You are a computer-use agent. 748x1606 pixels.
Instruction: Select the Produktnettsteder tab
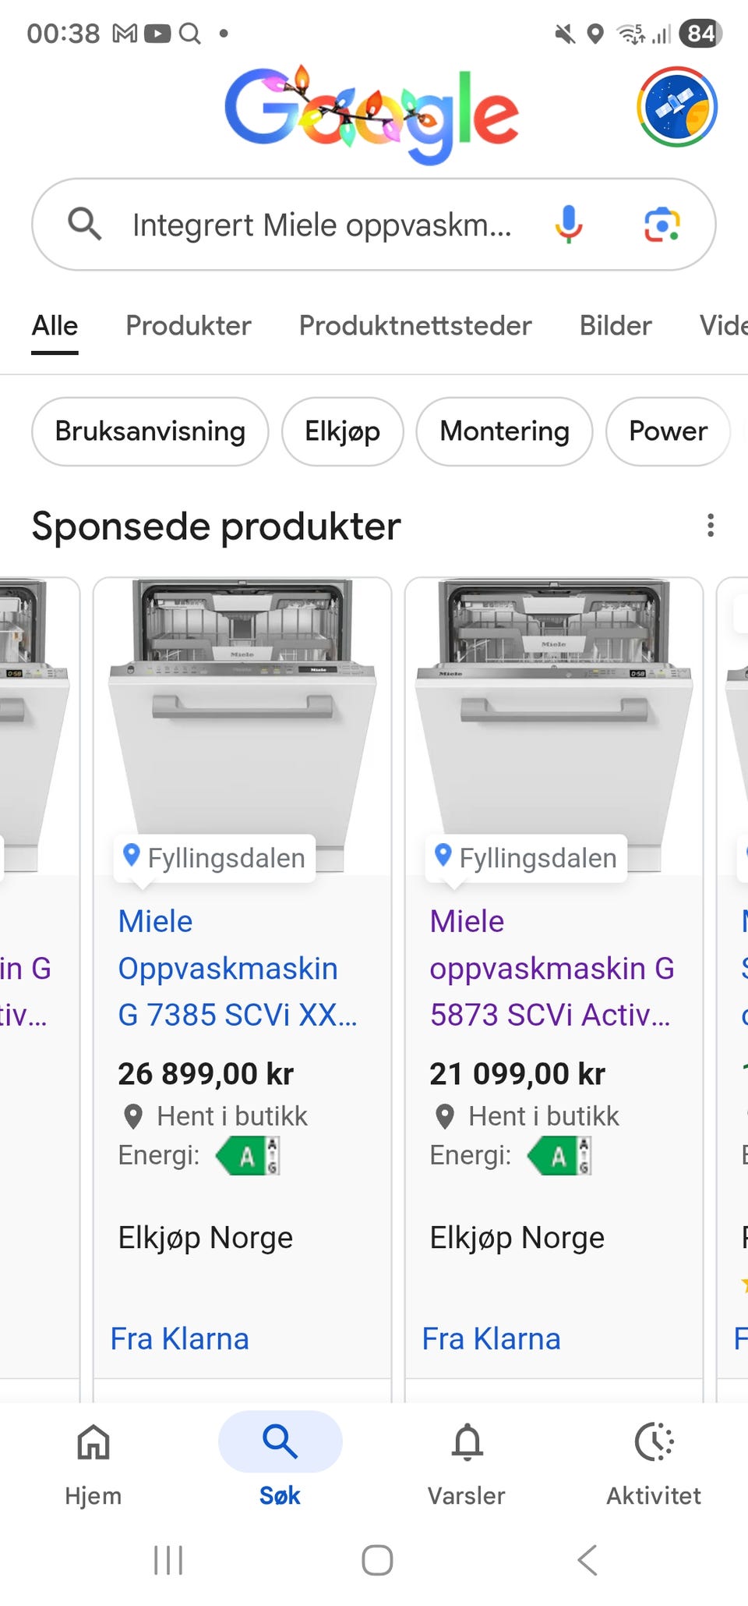click(415, 325)
